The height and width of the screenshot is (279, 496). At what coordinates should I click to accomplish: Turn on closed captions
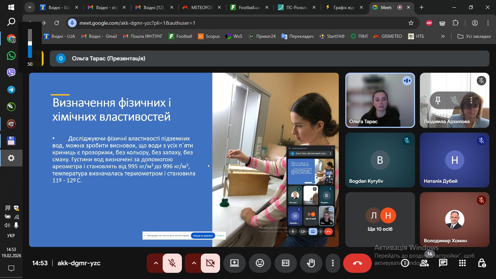tap(285, 263)
